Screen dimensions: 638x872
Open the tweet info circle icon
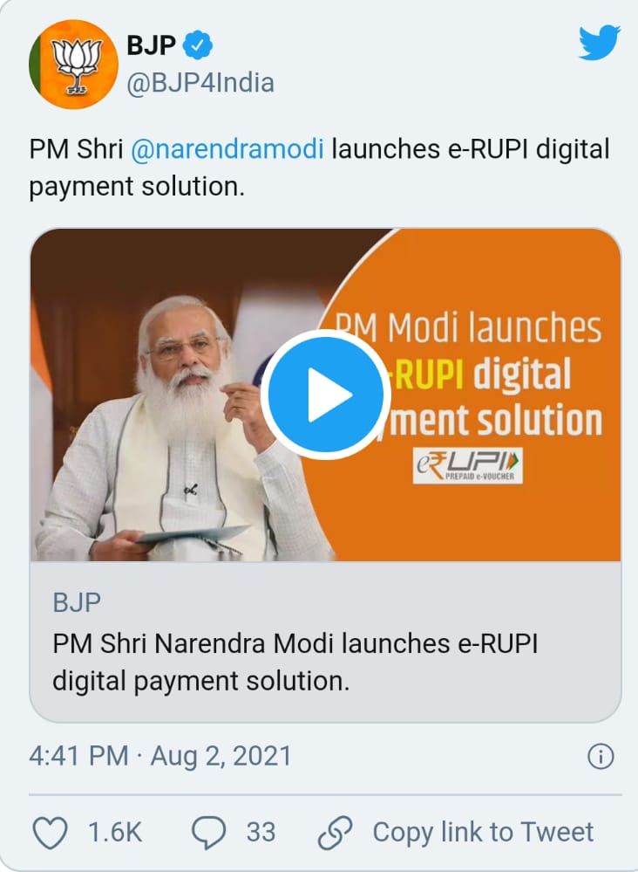(601, 756)
